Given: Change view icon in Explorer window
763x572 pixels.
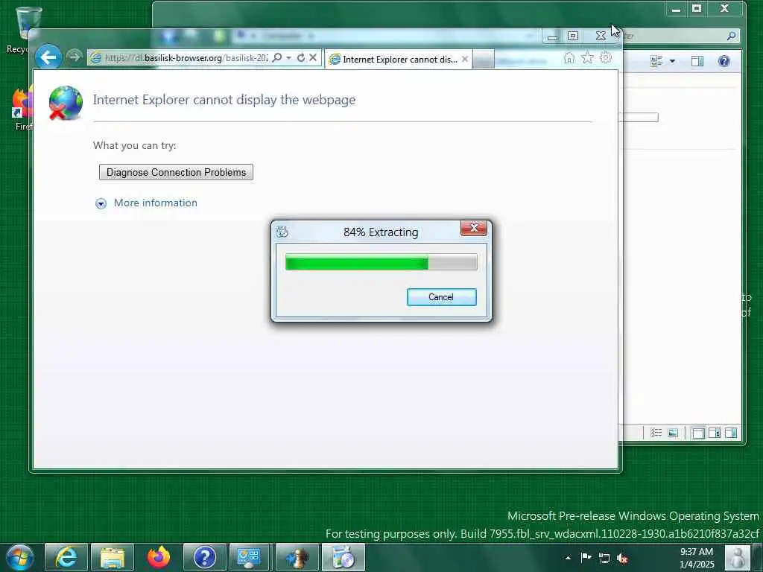Looking at the screenshot, I should [x=657, y=61].
